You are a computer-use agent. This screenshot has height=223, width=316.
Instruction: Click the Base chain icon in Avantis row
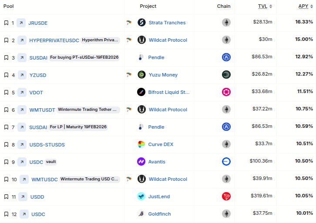point(226,161)
